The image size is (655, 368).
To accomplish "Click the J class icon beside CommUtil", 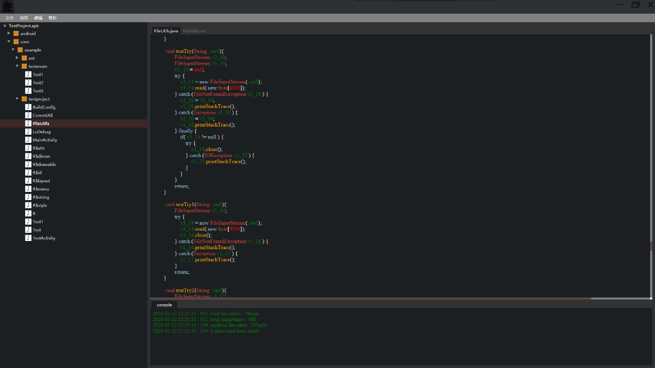I will [28, 115].
